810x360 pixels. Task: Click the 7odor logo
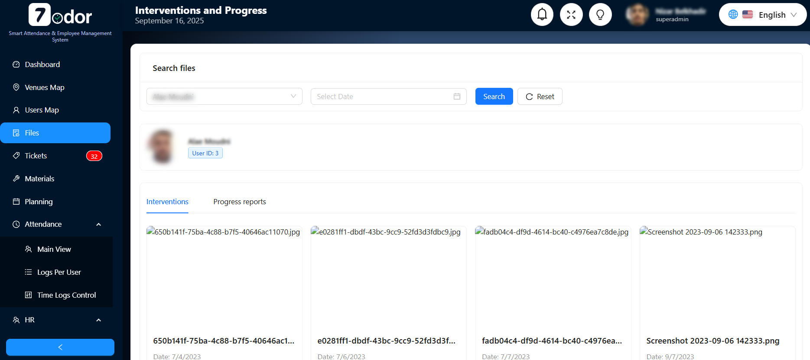point(60,16)
